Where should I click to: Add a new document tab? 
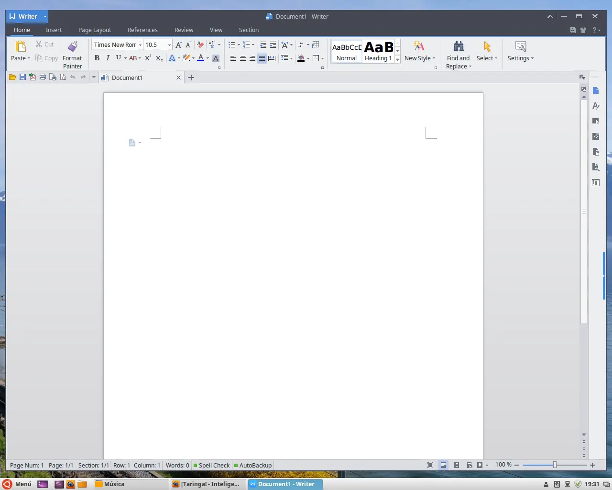pos(191,78)
